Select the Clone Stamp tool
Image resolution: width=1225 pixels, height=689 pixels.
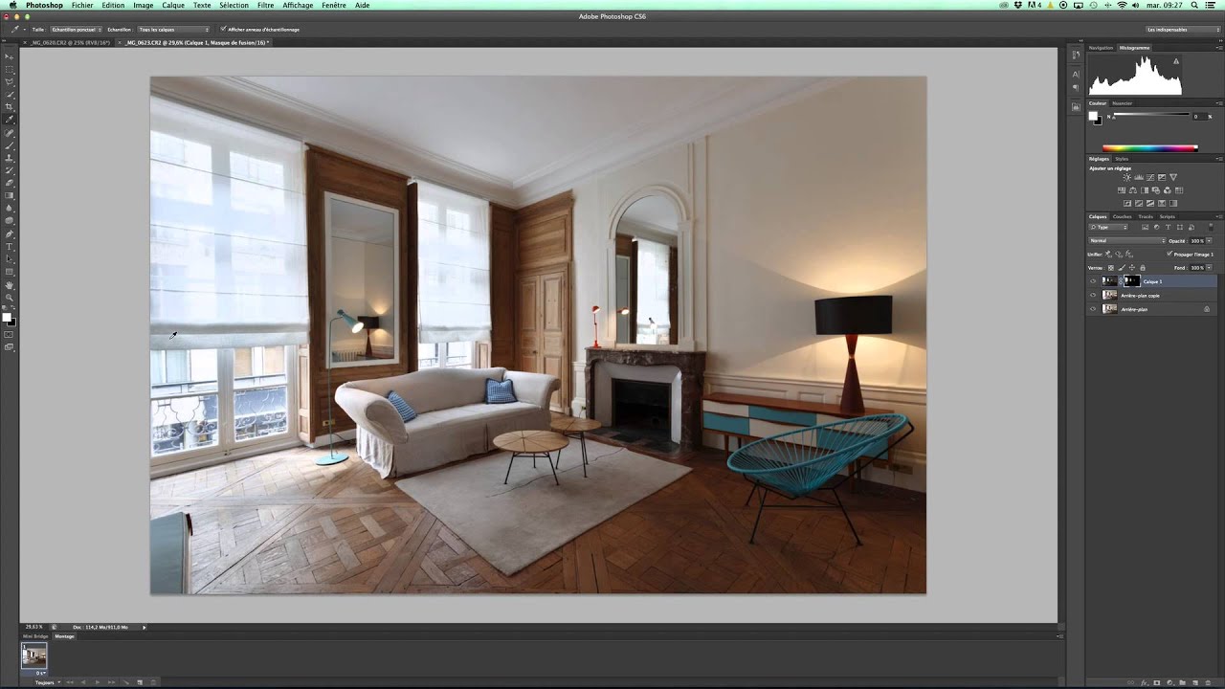click(9, 158)
